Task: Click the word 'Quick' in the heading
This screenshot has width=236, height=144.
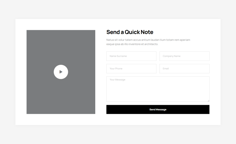Action: tap(132, 32)
